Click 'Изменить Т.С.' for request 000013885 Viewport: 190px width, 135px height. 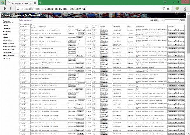coord(173,60)
